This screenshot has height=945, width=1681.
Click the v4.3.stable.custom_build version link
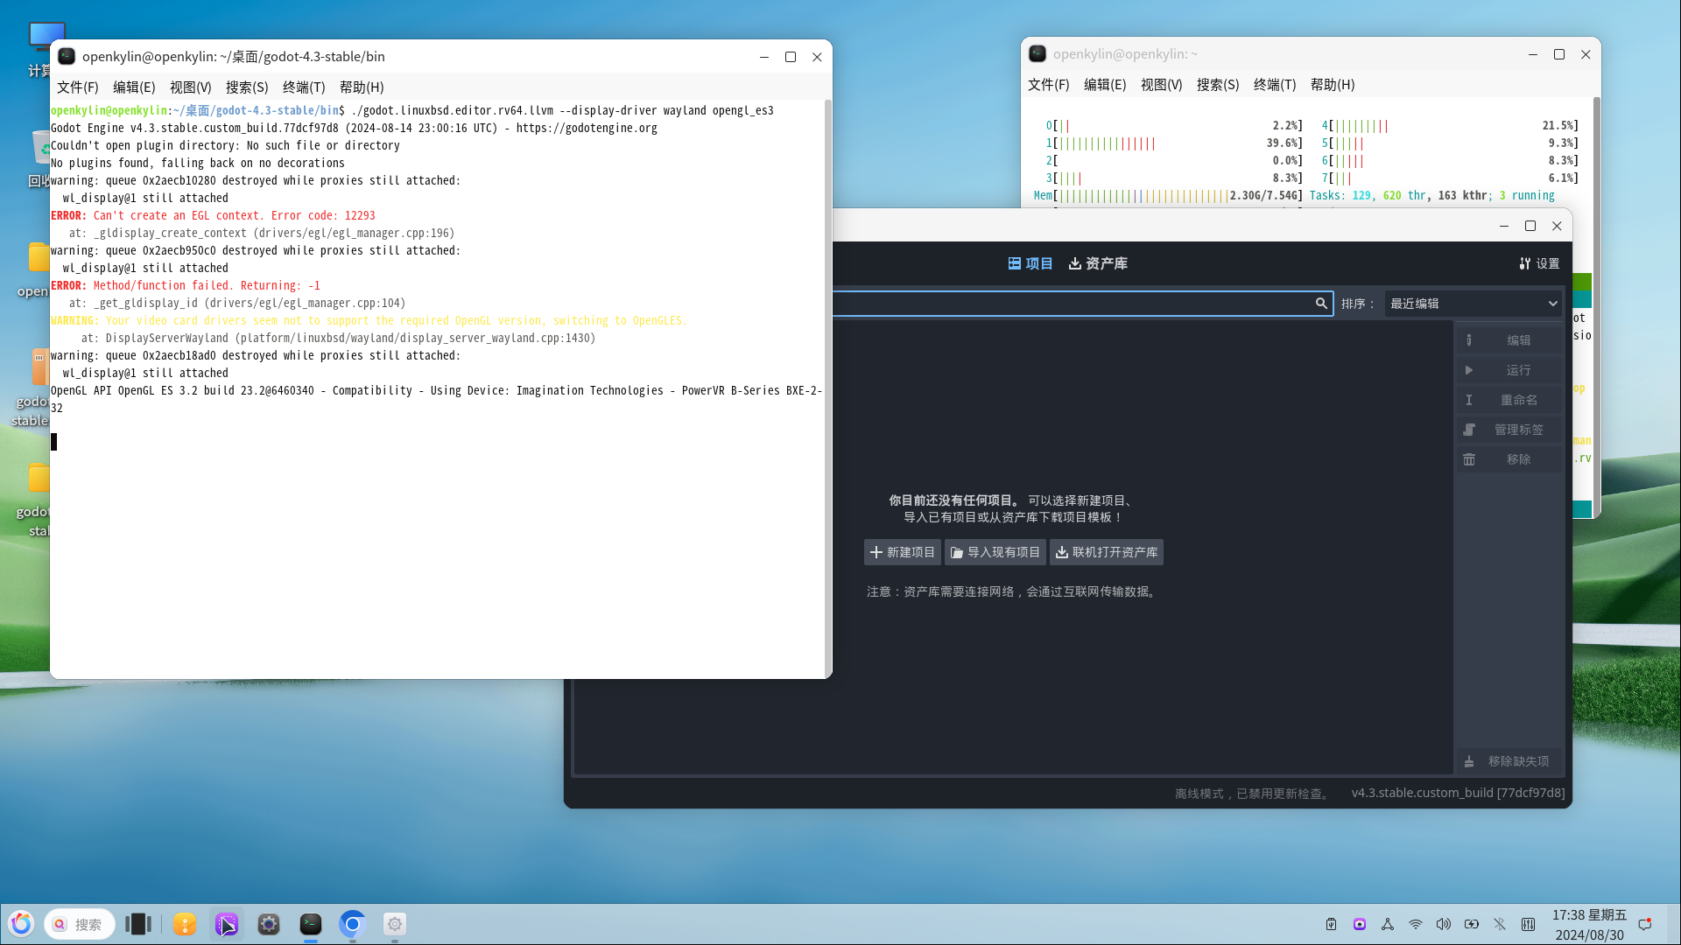point(1458,793)
